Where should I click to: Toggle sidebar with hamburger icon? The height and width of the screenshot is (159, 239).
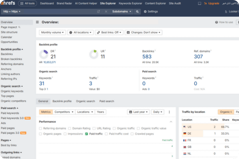pyautogui.click(x=37, y=22)
